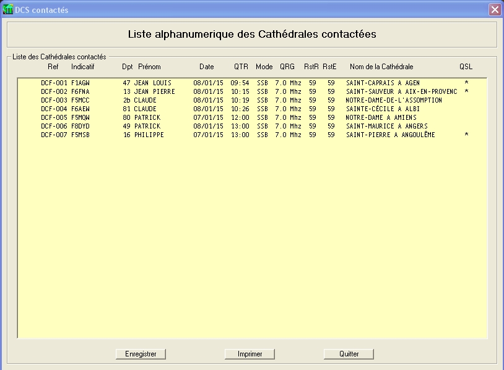Screen dimensions: 504x370
Task: Click callsign F1AGW
Action: 80,83
